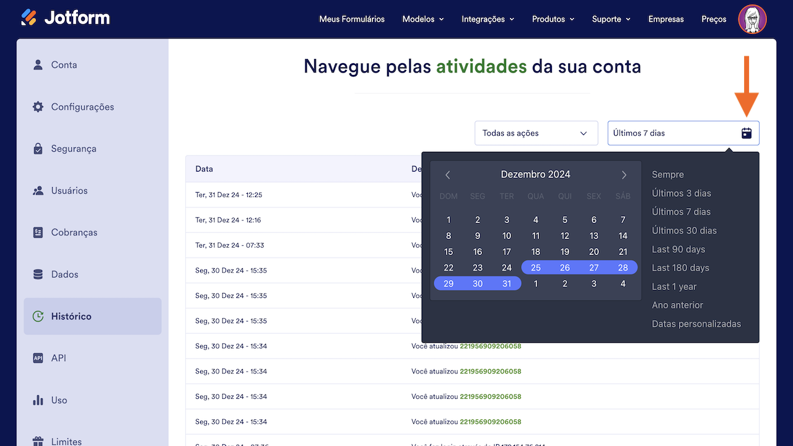Choose Últimos 3 dias range

pyautogui.click(x=681, y=193)
